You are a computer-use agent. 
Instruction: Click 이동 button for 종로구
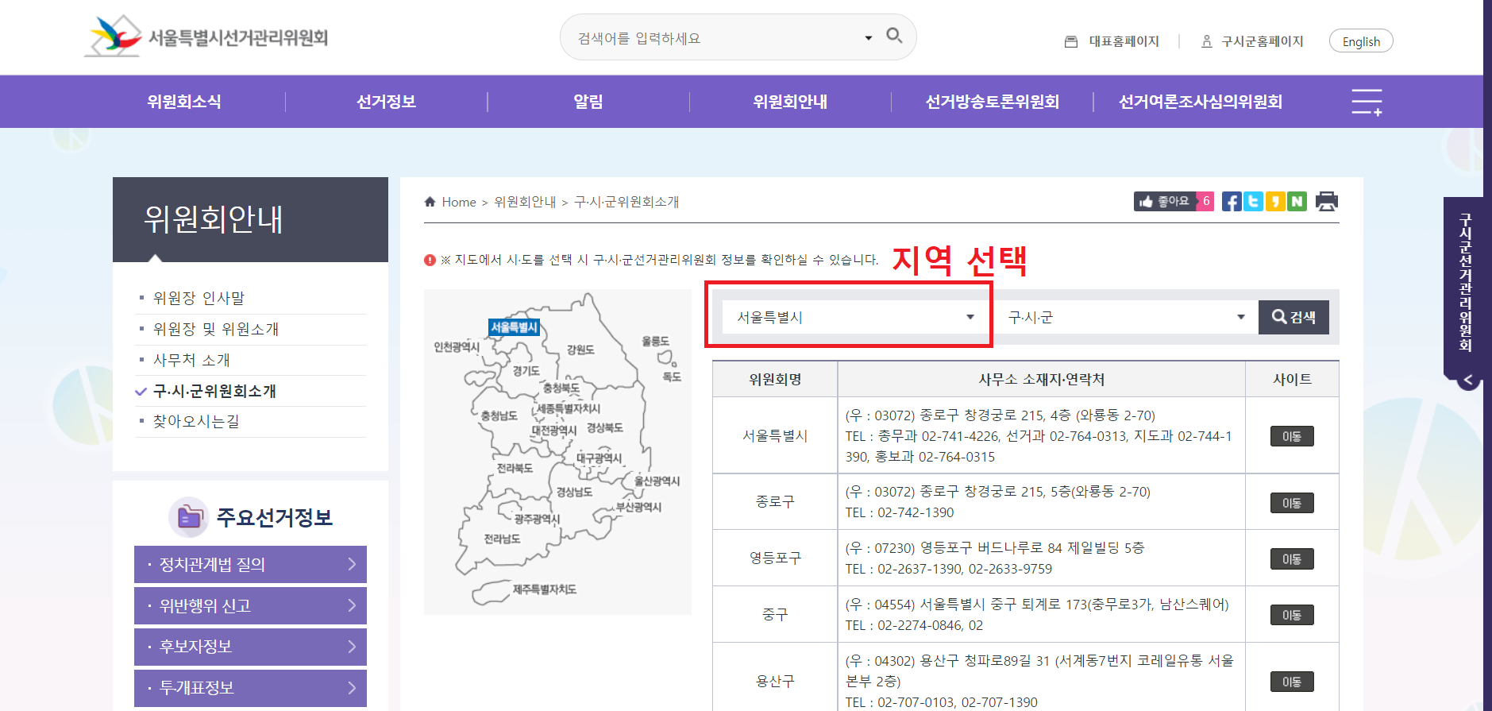coord(1292,503)
